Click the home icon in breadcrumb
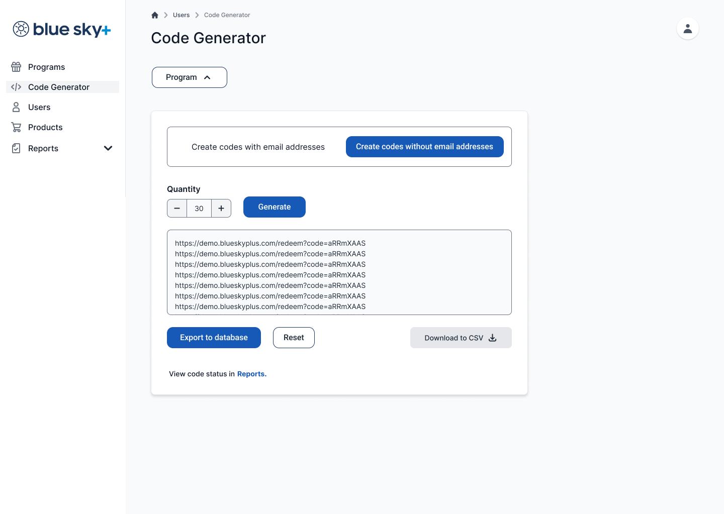The image size is (724, 514). (155, 15)
